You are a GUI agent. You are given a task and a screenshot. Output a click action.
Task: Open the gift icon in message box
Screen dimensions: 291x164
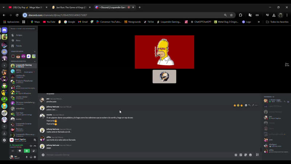(236, 155)
